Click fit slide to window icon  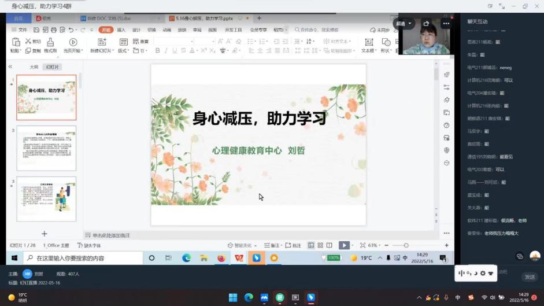(362, 245)
